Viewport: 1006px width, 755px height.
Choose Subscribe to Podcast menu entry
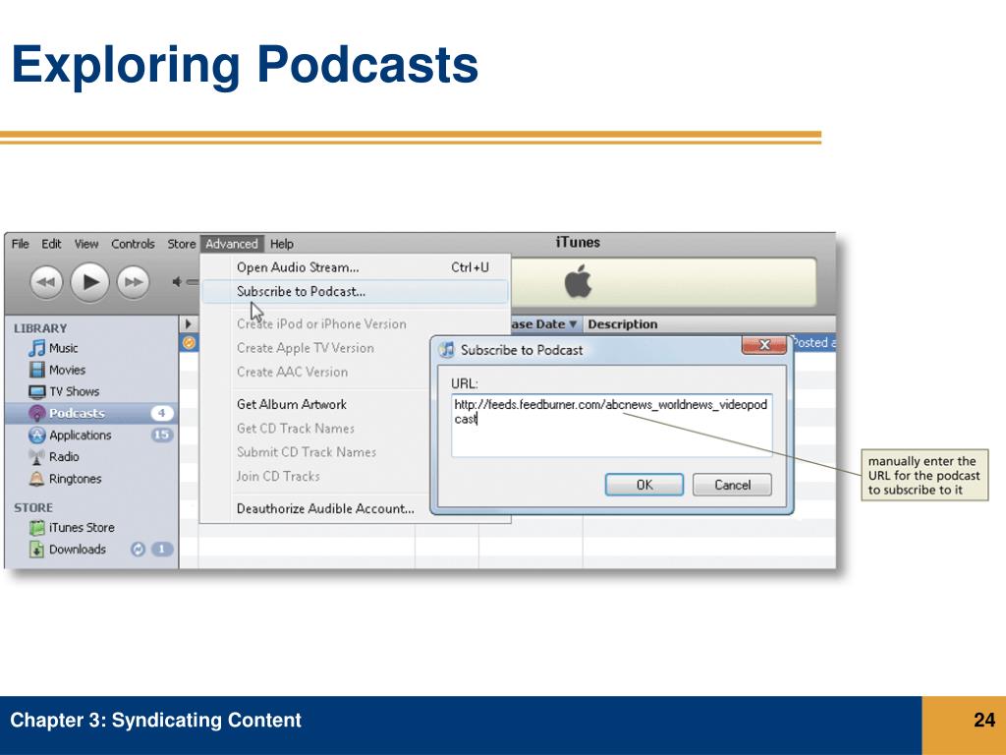356,291
